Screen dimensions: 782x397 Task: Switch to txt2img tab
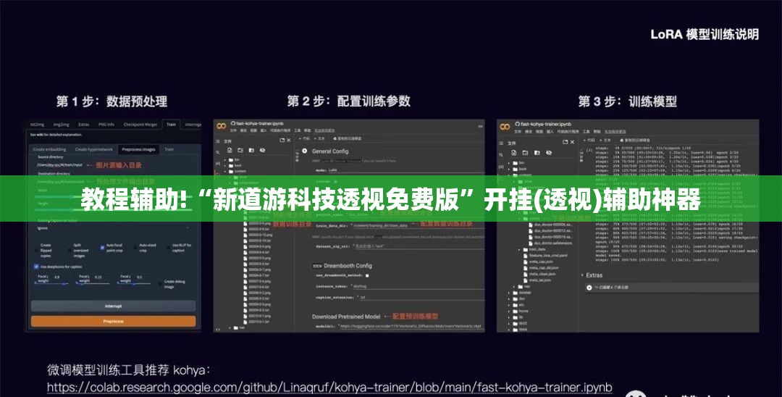[x=37, y=125]
